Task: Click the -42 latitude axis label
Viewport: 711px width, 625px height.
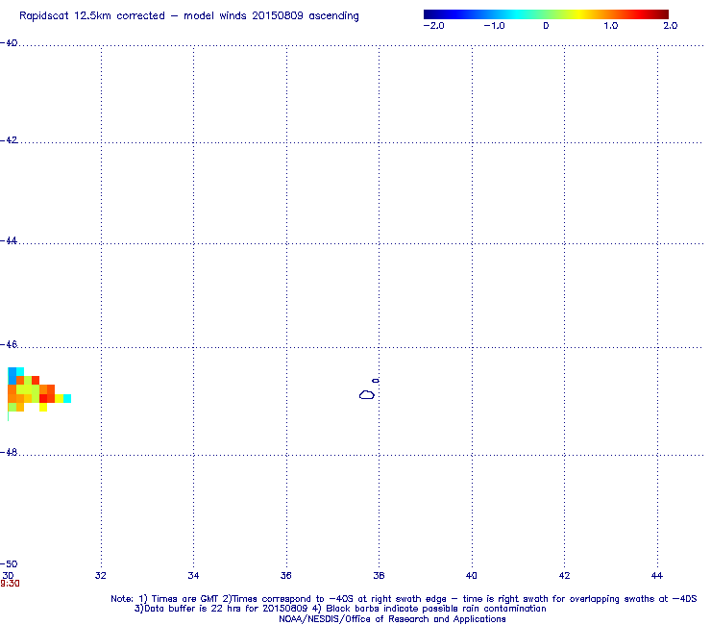Action: coord(9,139)
